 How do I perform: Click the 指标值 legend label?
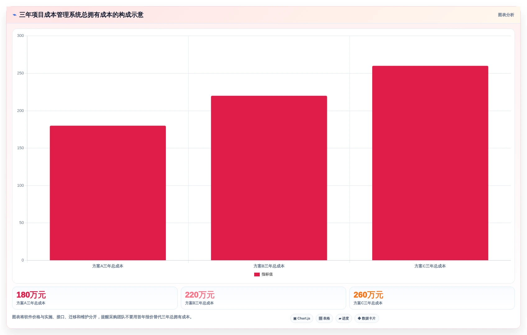pos(267,275)
